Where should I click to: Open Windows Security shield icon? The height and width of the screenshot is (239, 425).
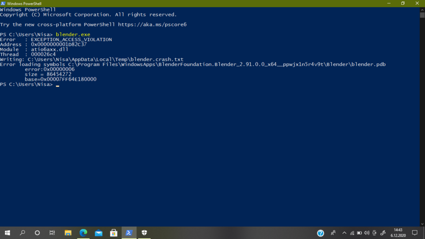[x=144, y=233]
